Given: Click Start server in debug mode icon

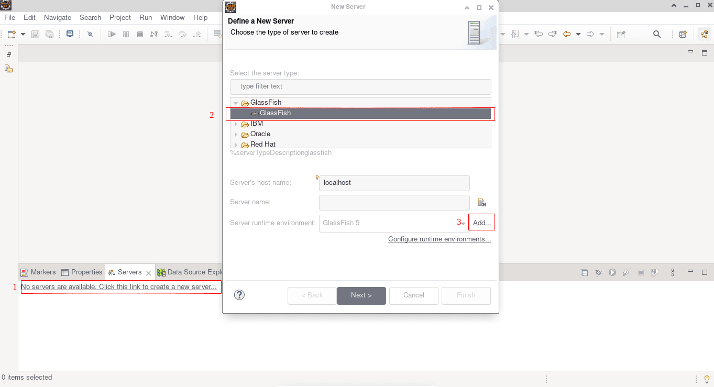Looking at the screenshot, I should pos(598,272).
